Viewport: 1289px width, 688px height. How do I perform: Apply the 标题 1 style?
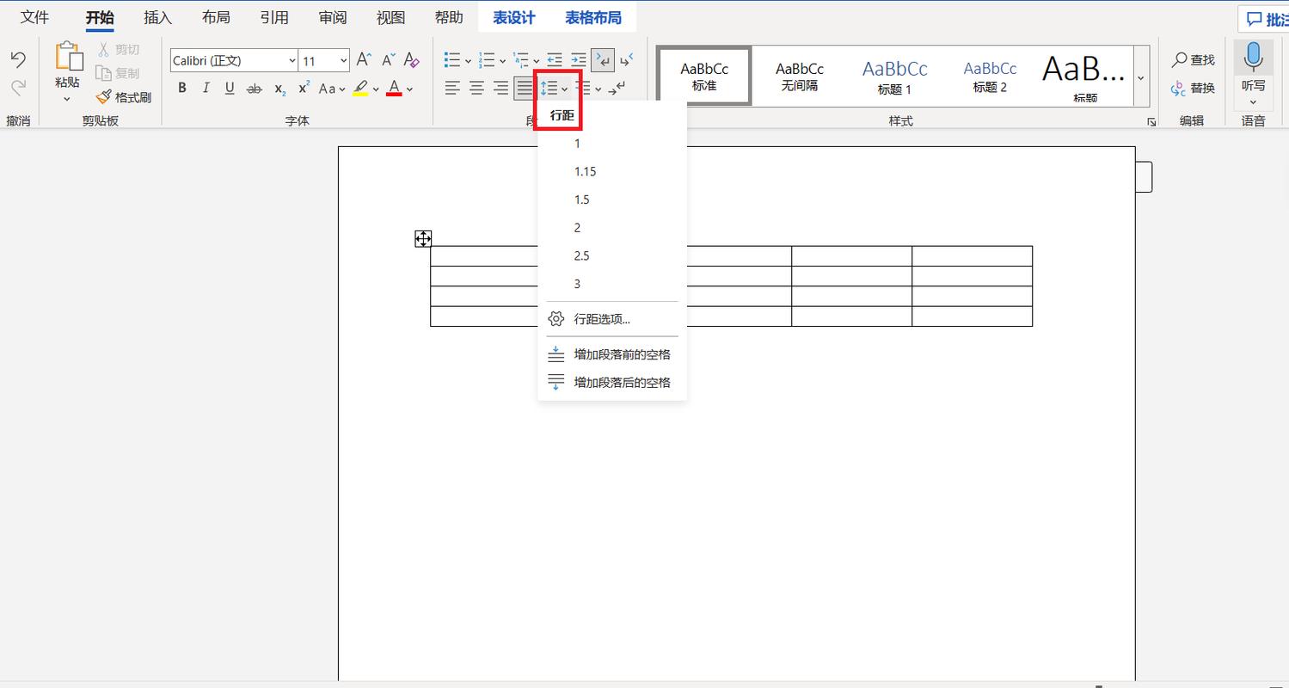[x=894, y=76]
